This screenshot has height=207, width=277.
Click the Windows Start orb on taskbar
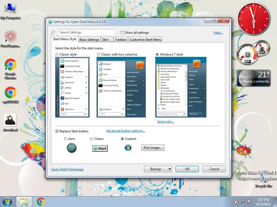coord(7,202)
